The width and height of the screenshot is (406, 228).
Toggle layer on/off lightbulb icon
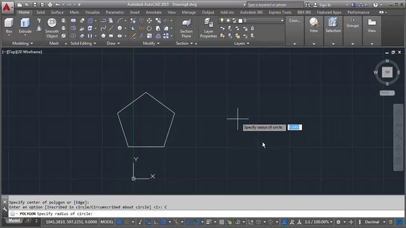pos(222,20)
